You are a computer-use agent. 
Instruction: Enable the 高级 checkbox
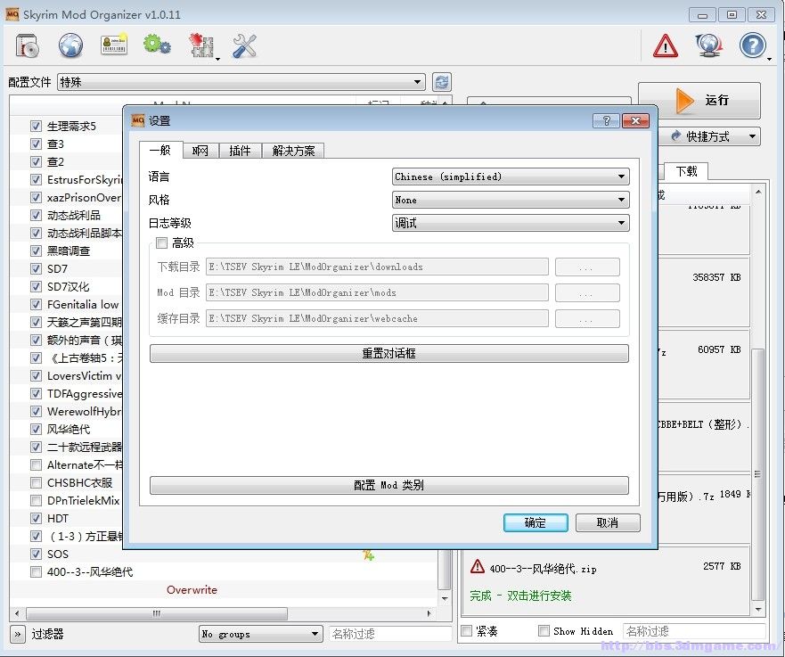161,242
